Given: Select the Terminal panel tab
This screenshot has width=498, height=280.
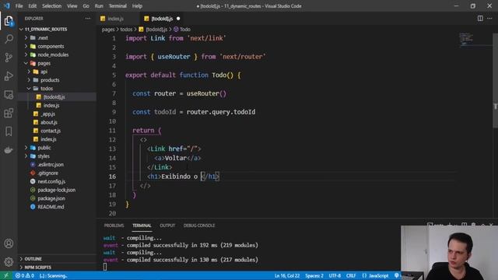Looking at the screenshot, I should pos(142,226).
